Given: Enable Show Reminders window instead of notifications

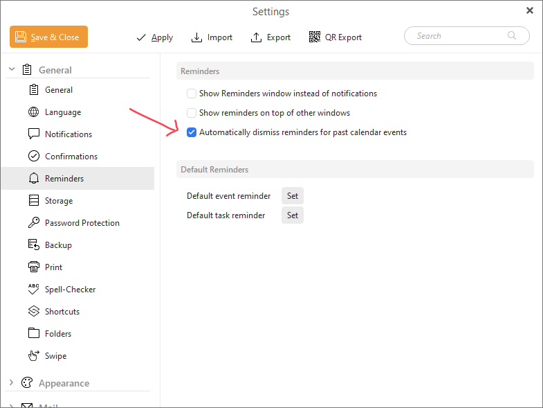Looking at the screenshot, I should pyautogui.click(x=192, y=94).
